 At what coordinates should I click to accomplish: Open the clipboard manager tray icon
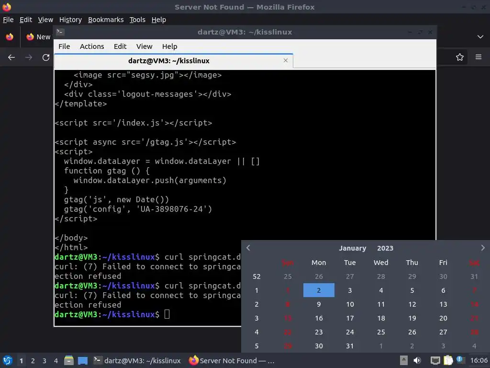448,360
